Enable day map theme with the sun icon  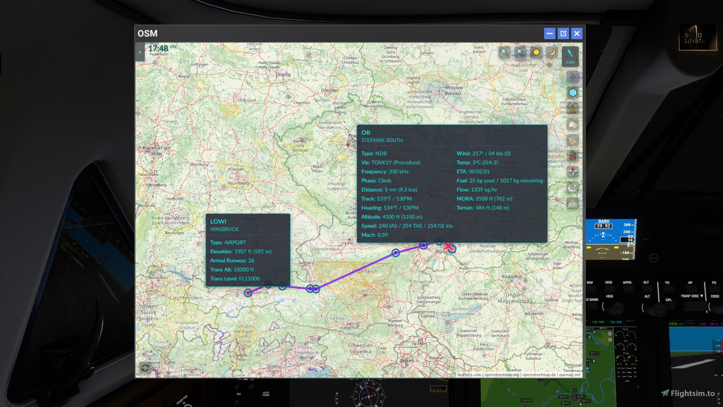536,52
